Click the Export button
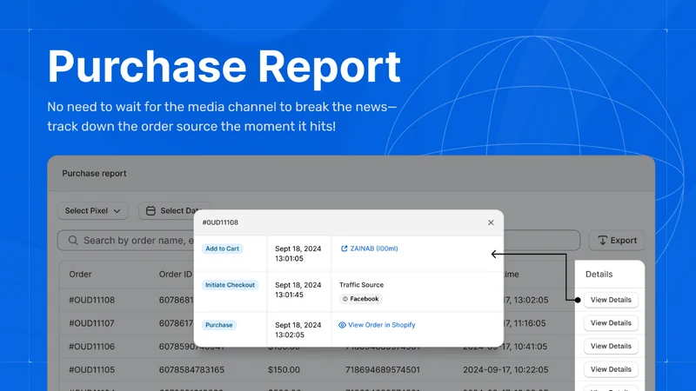This screenshot has height=391, width=696. pyautogui.click(x=617, y=241)
